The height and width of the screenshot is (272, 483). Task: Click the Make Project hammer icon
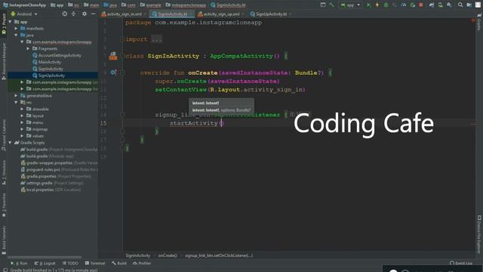pyautogui.click(x=331, y=5)
